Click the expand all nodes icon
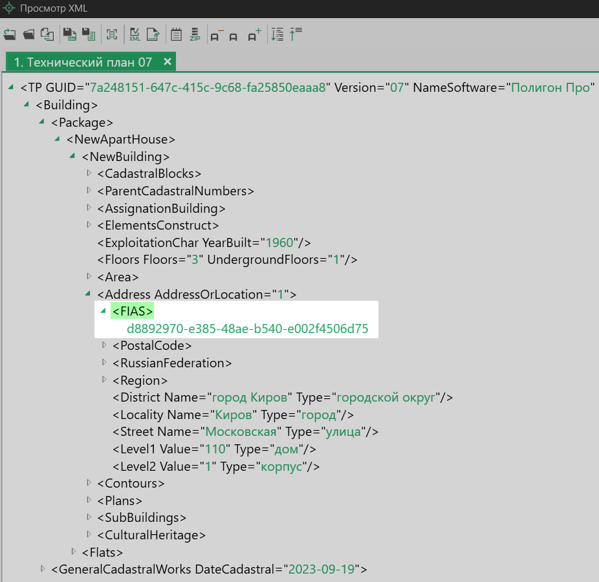This screenshot has width=599, height=582. (278, 35)
